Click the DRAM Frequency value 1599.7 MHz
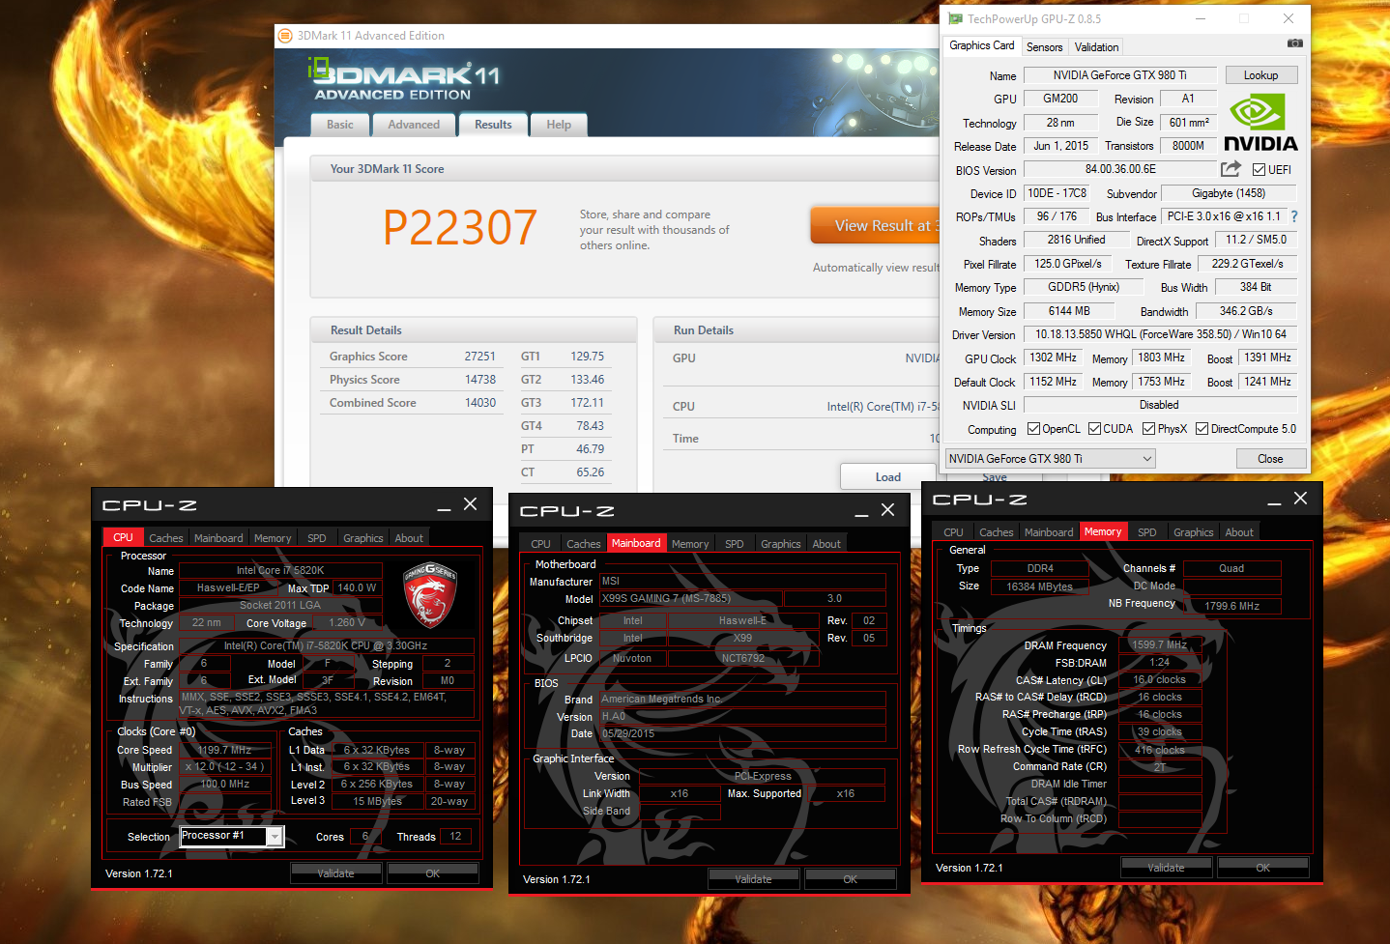Image resolution: width=1390 pixels, height=944 pixels. 1160,644
